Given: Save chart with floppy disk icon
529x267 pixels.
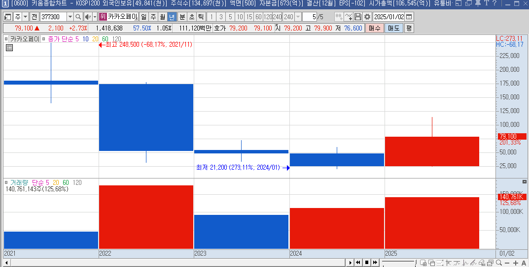Looking at the screenshot, I should tap(358, 17).
